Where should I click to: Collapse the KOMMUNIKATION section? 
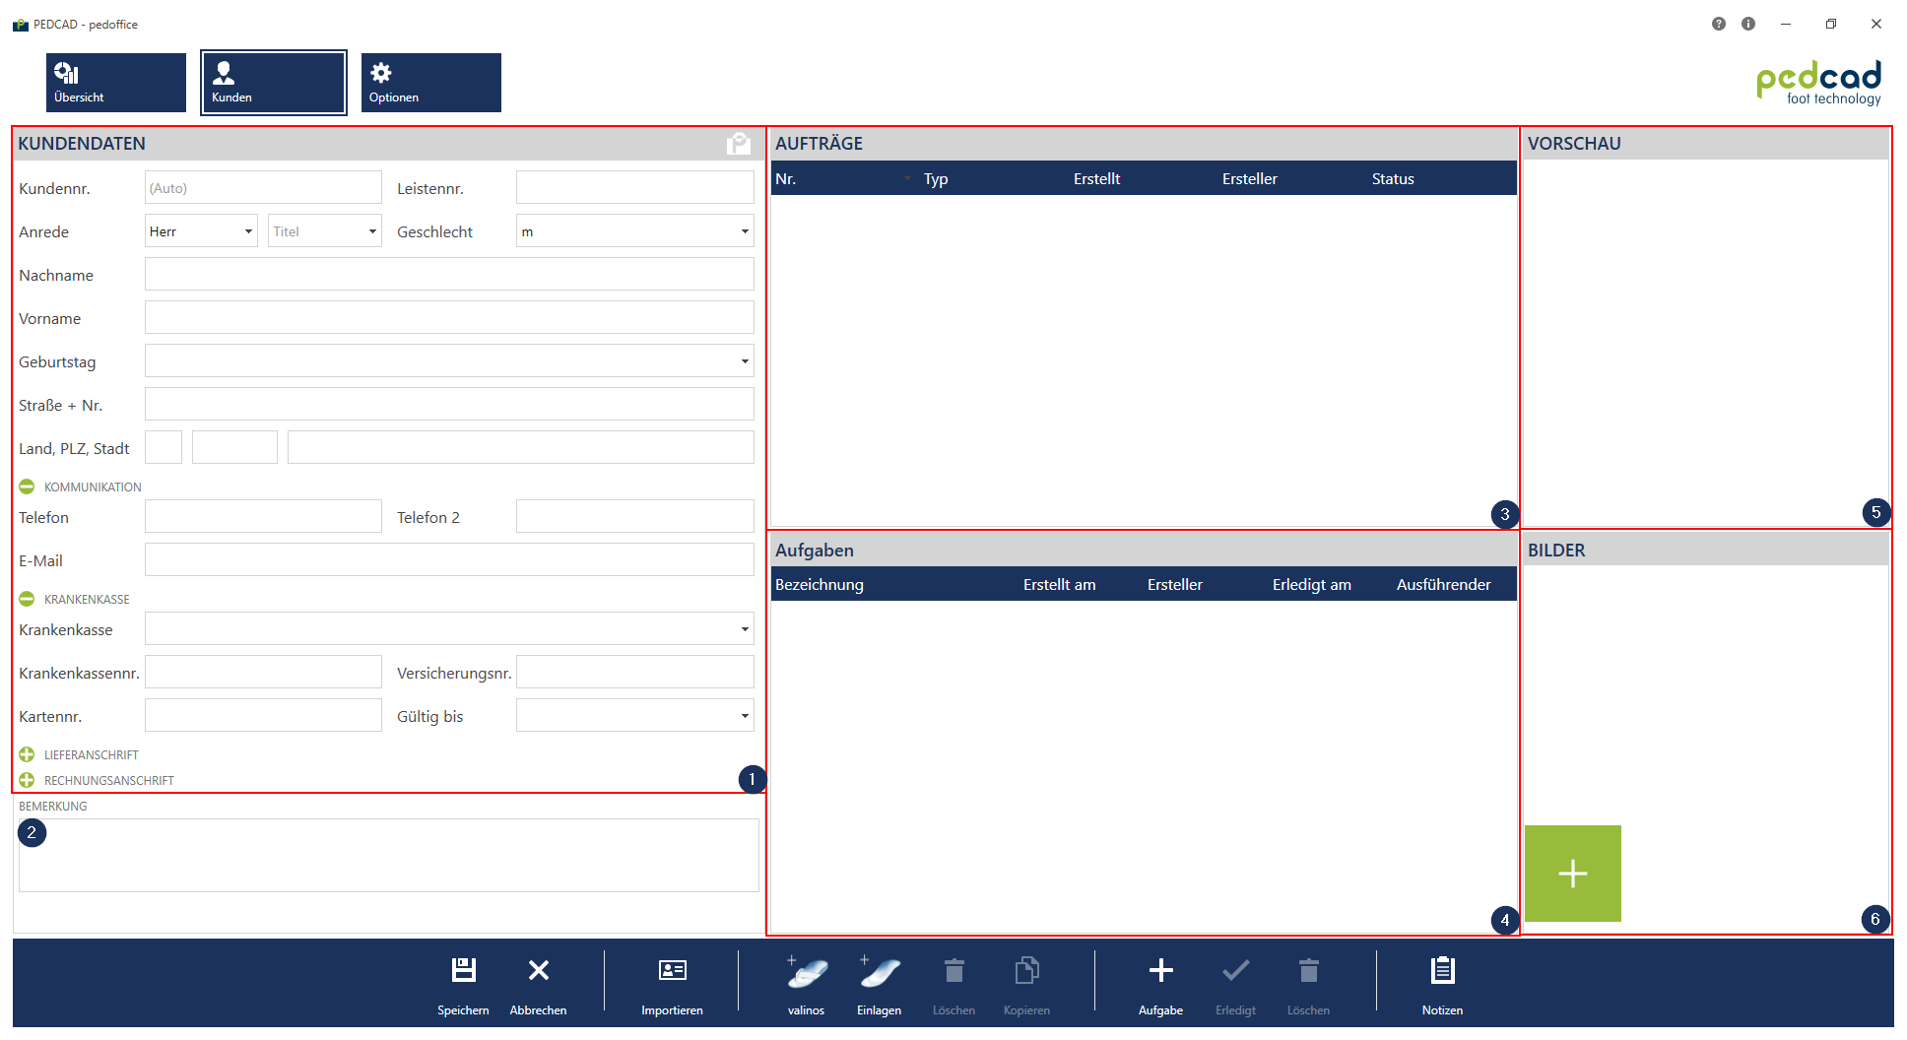click(27, 487)
